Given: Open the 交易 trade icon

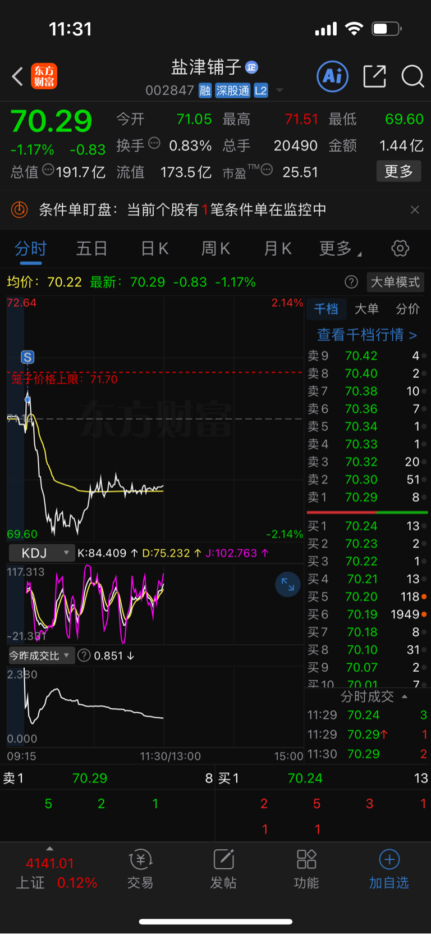Looking at the screenshot, I should pyautogui.click(x=140, y=869).
